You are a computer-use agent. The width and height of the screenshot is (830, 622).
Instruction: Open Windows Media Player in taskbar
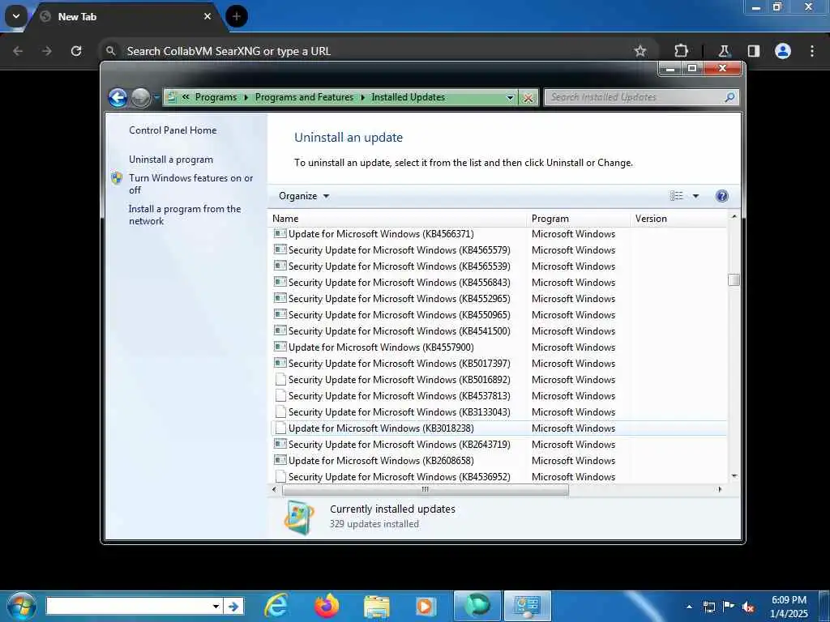(425, 606)
